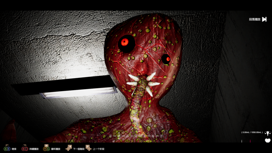272x153 pixels.
Task: Select the current stage 2 marker
Action: pyautogui.click(x=119, y=136)
